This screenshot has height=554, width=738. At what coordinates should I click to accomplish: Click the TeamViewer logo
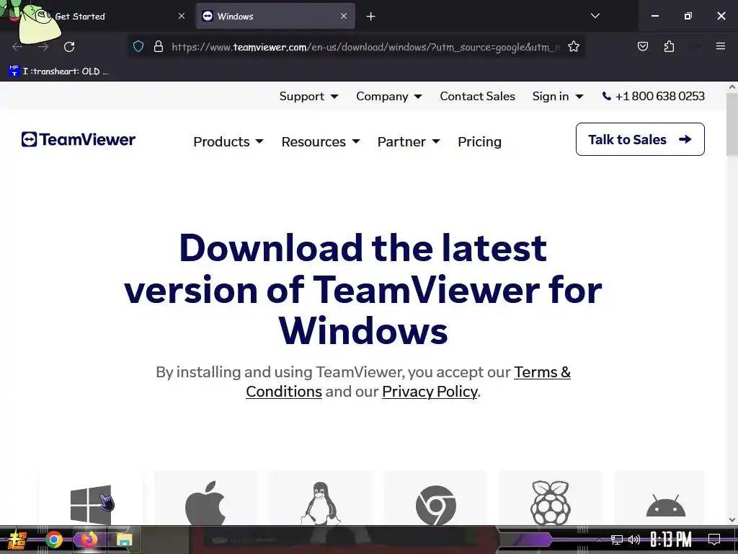click(x=78, y=139)
